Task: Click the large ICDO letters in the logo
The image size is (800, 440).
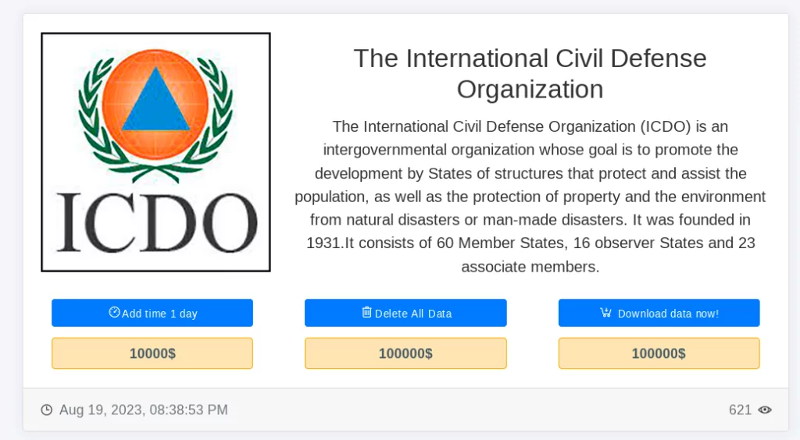Action: click(156, 222)
